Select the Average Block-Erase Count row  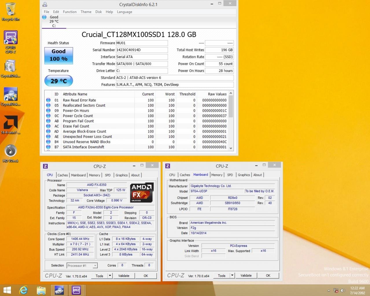(x=136, y=131)
